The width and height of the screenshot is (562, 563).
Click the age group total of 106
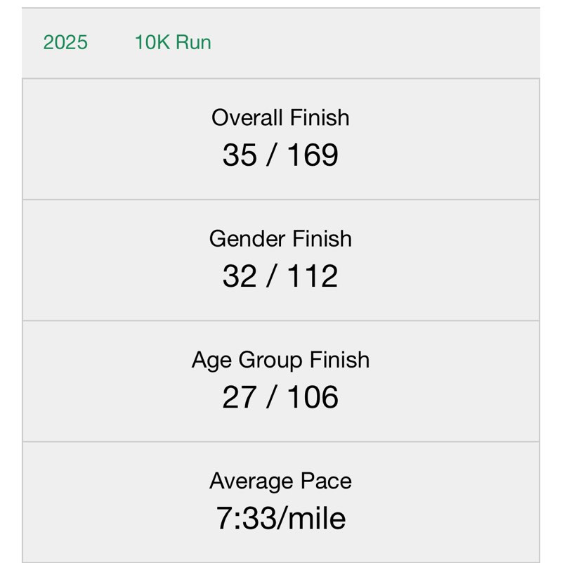point(312,397)
